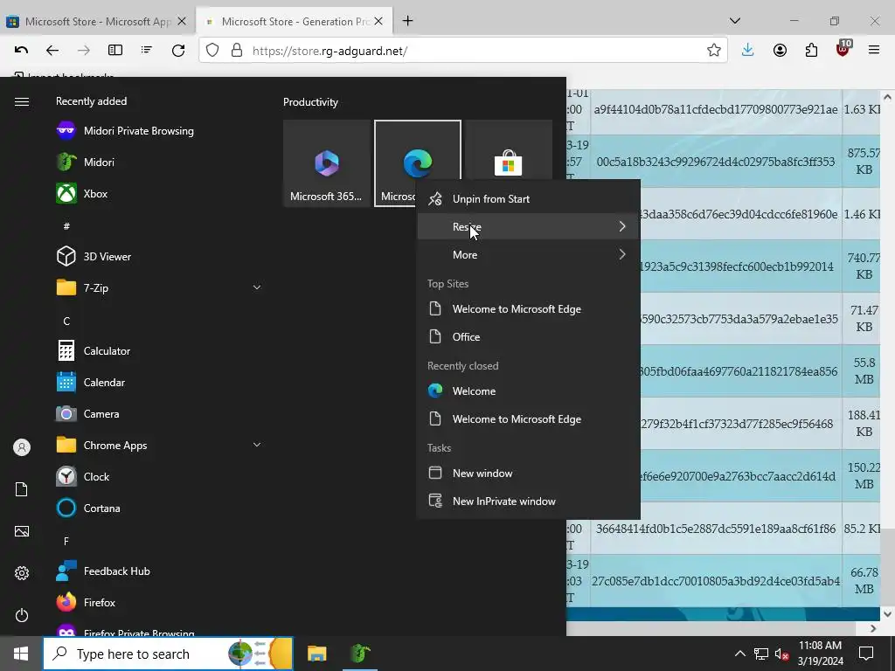Reload the page in the browser

(178, 50)
